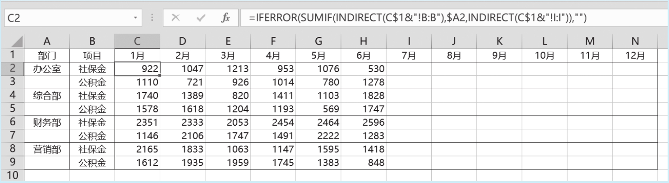The height and width of the screenshot is (183, 669).
Task: Select the 1月 header cell
Action: pyautogui.click(x=137, y=55)
